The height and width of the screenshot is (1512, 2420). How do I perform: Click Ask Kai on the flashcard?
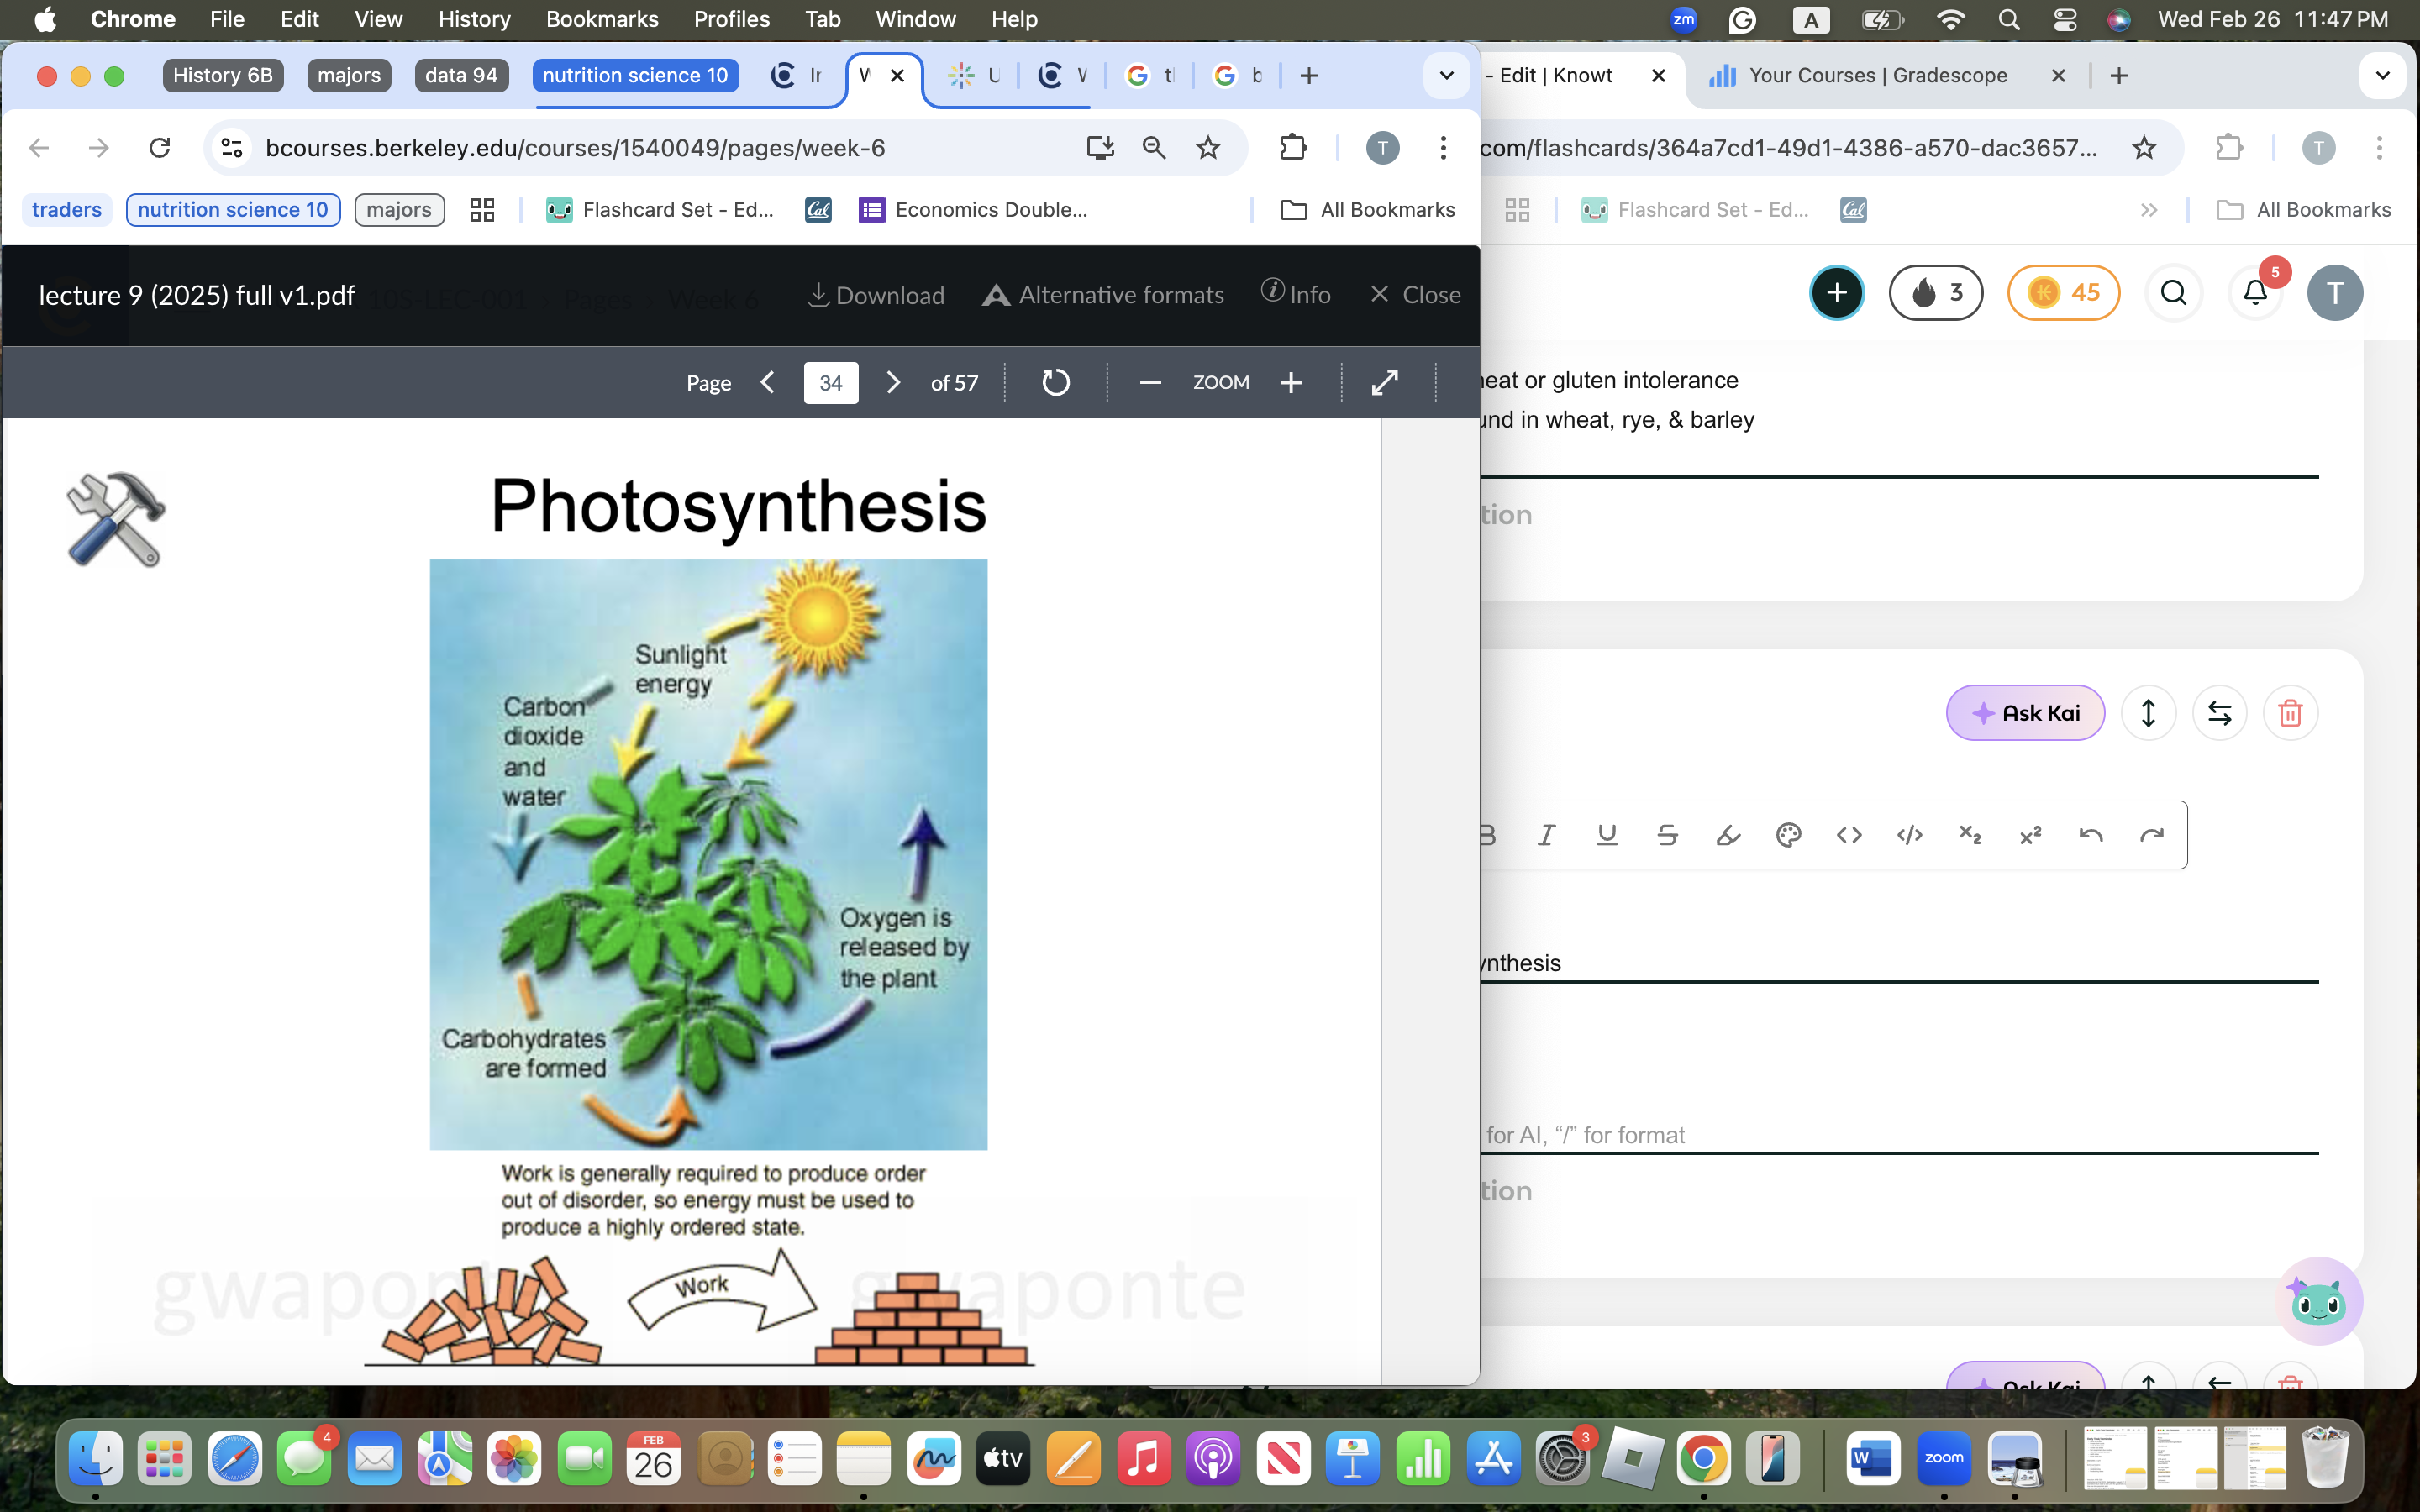click(2025, 713)
